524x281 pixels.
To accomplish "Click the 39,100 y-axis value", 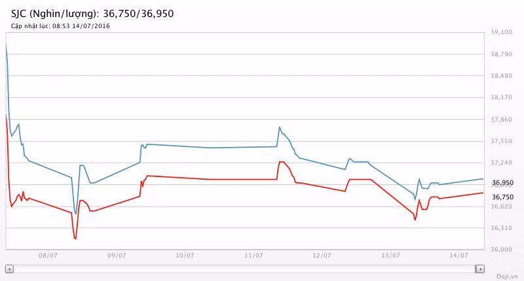I will 501,32.
